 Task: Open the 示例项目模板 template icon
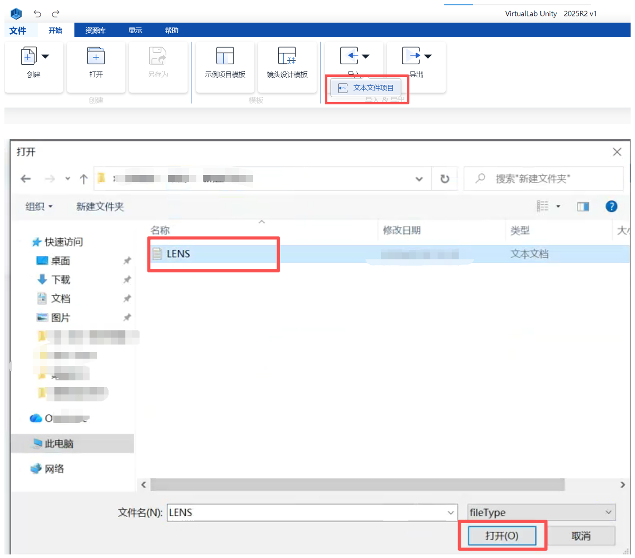225,56
